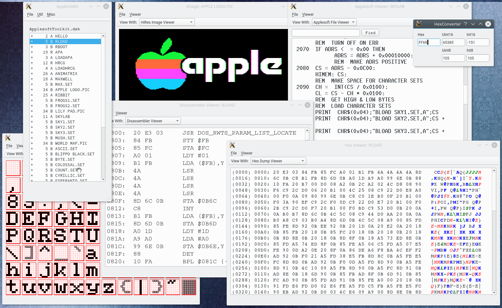The width and height of the screenshot is (502, 308).
Task: Click the disassembler scroll-up arrow
Action: pos(307,130)
